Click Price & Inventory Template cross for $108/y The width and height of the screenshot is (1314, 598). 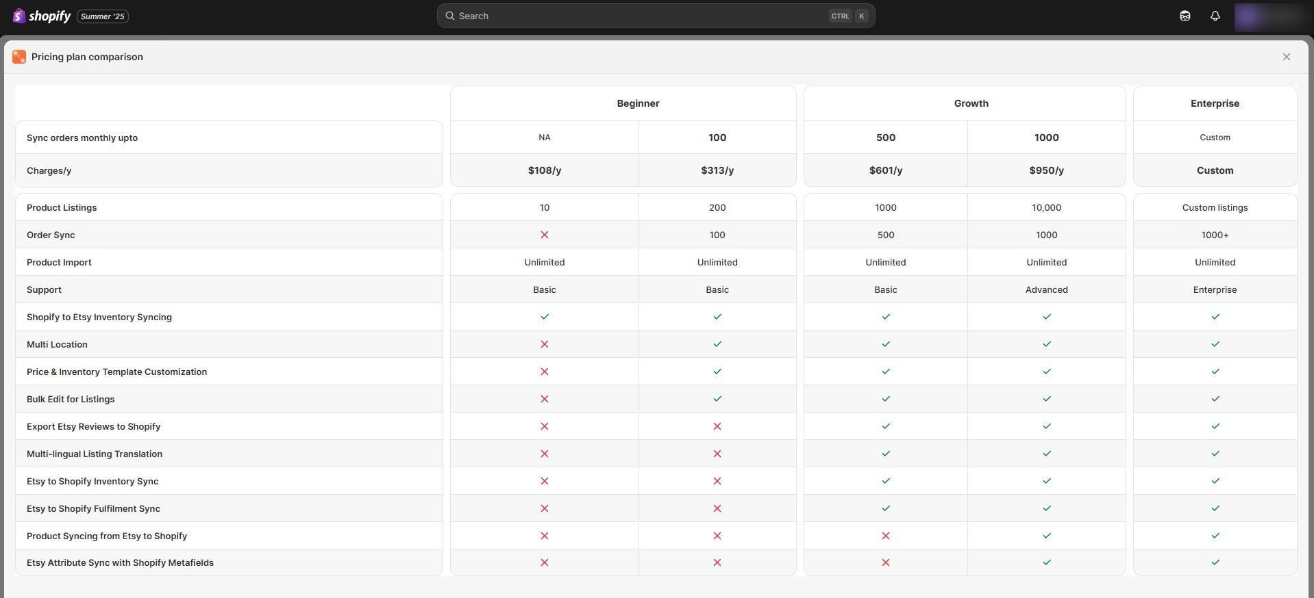coord(545,372)
